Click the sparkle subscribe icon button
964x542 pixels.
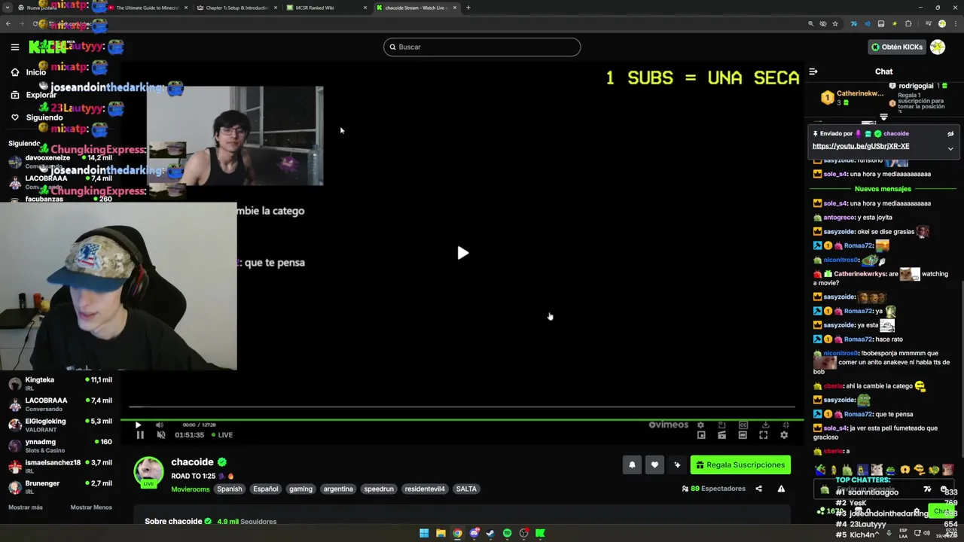tap(677, 465)
